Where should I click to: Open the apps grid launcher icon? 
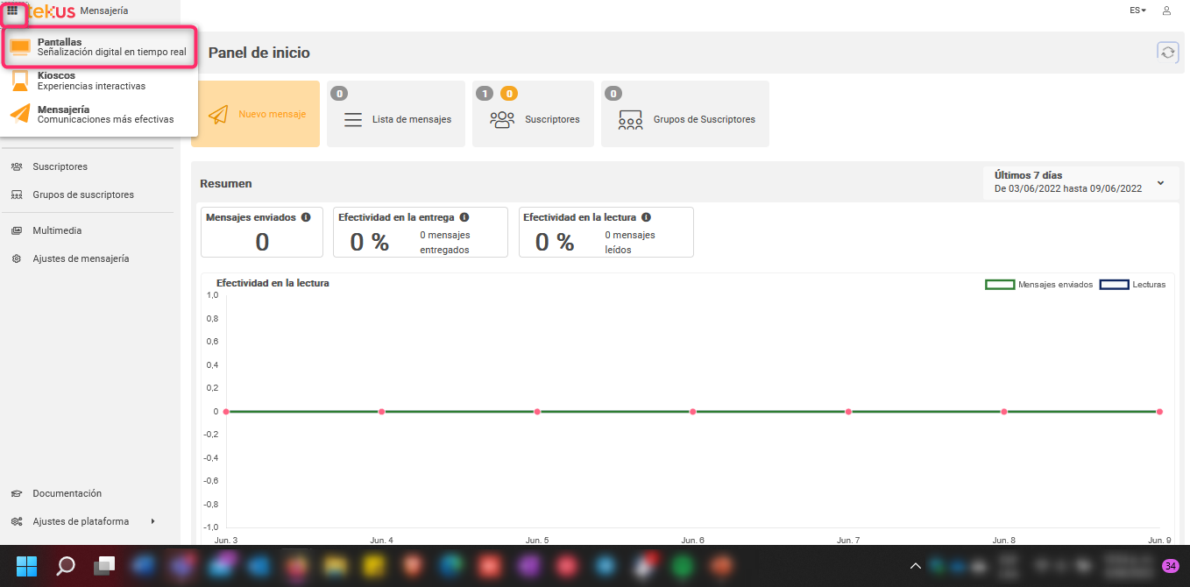(x=12, y=11)
